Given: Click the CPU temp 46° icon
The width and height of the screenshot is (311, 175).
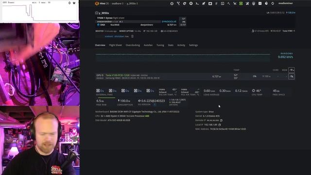Looking at the screenshot, I should tap(254, 91).
